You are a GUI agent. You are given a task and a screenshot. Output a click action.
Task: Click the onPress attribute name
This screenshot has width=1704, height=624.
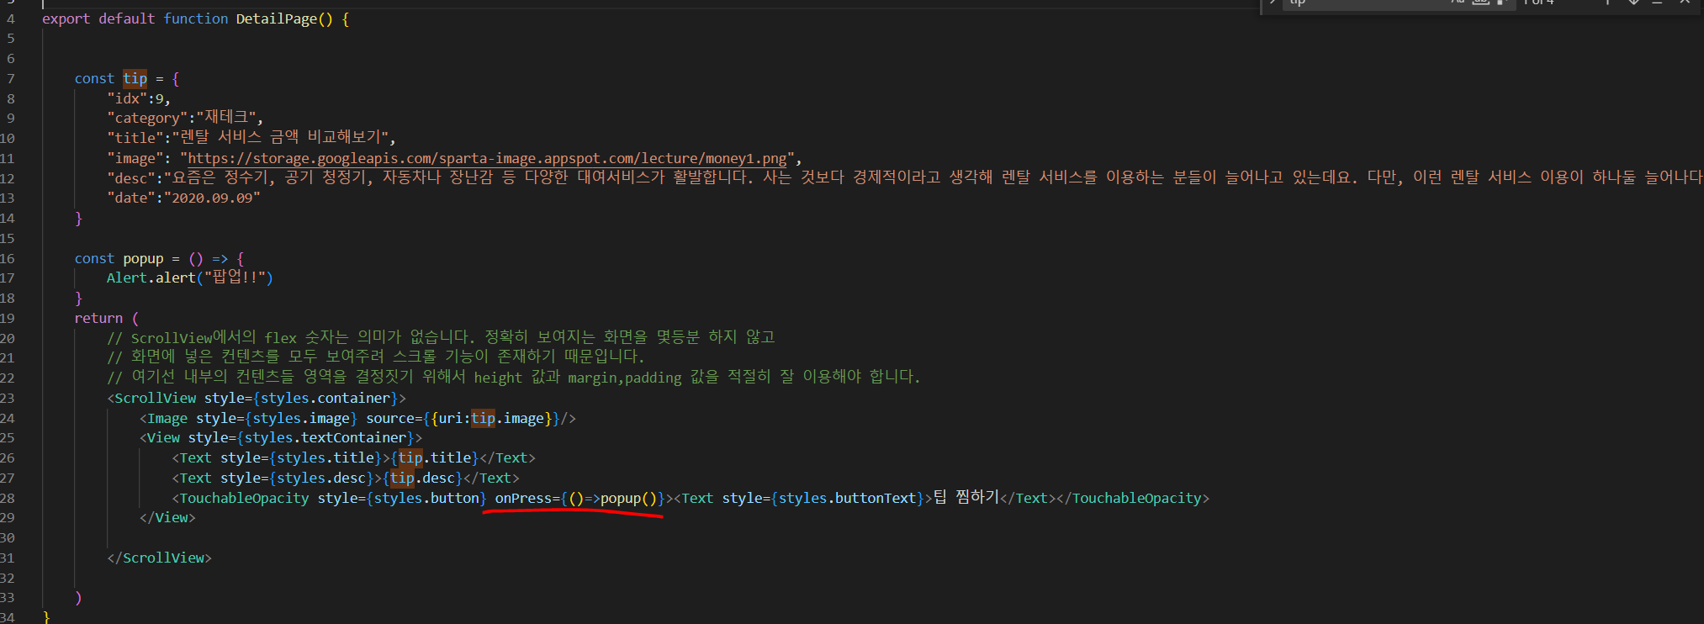(x=523, y=498)
